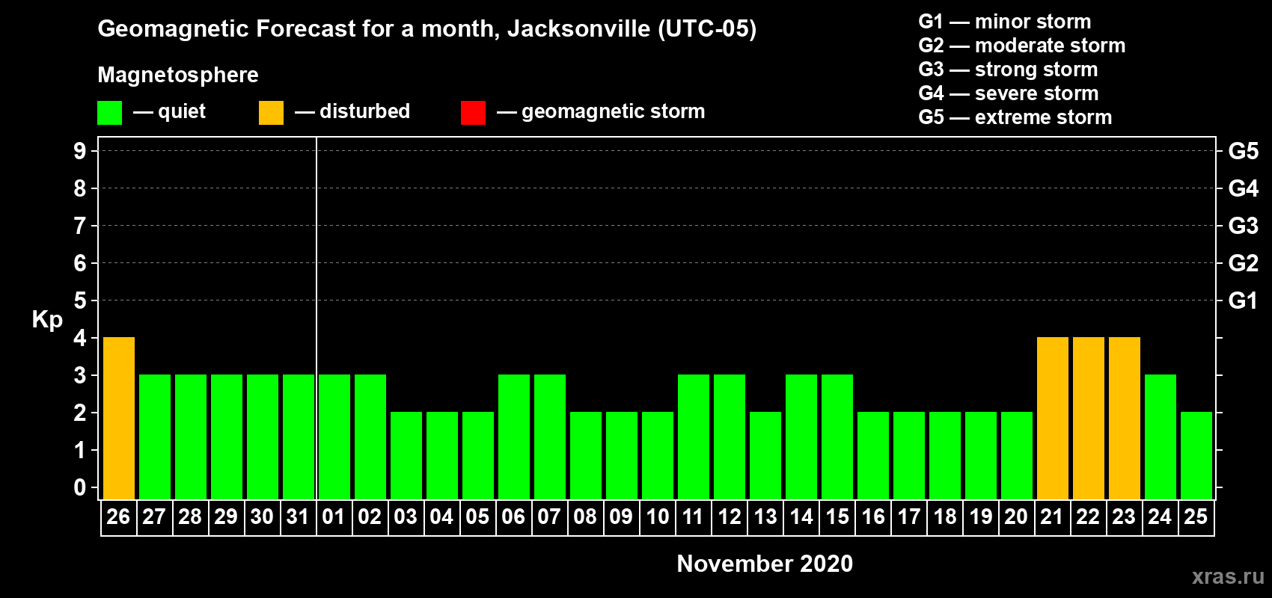Click the 'G3 — strong storm' legend line
This screenshot has width=1272, height=598.
point(1008,70)
